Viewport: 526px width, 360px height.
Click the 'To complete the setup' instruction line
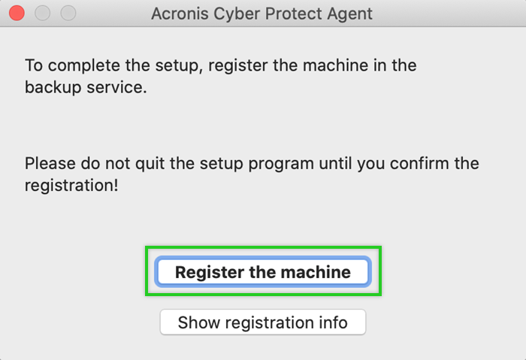(220, 65)
